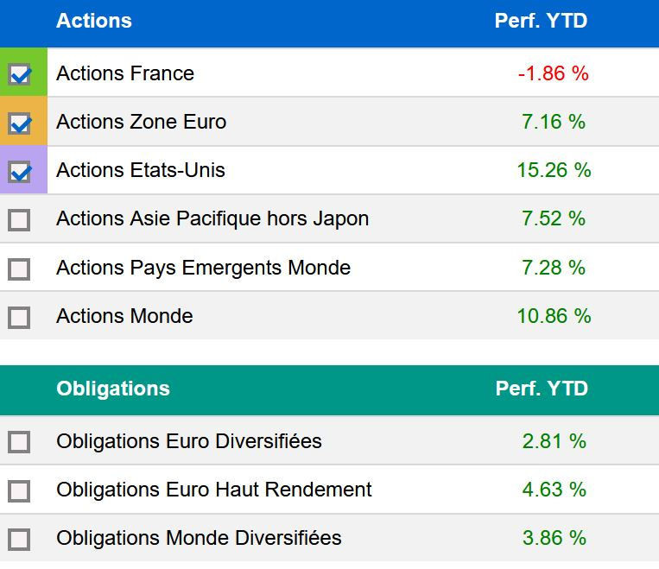659x569 pixels.
Task: Click Perf. YTD header in Obligations table
Action: point(542,389)
